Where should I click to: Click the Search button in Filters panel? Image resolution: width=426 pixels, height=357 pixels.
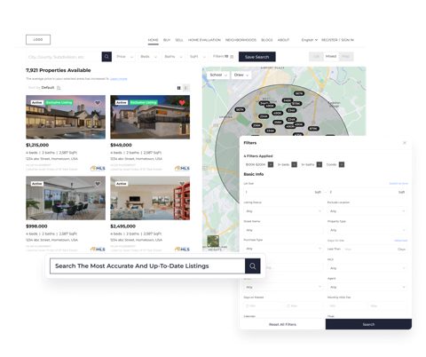pyautogui.click(x=368, y=324)
